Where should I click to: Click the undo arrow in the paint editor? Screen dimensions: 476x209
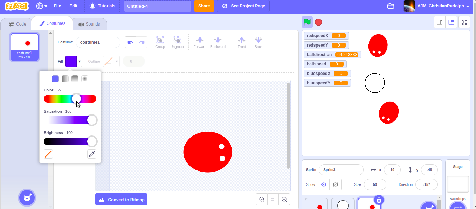(x=130, y=42)
